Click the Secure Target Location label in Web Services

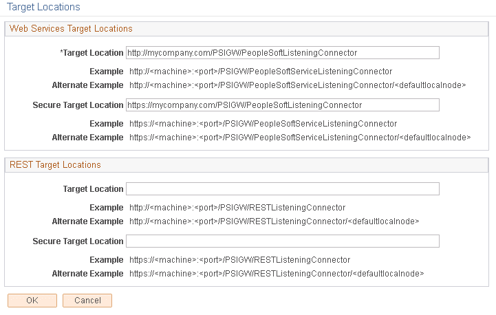pos(78,105)
